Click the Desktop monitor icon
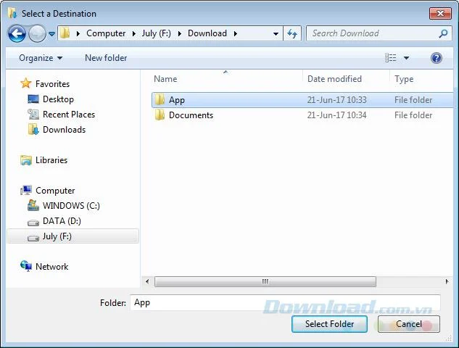 [x=33, y=99]
